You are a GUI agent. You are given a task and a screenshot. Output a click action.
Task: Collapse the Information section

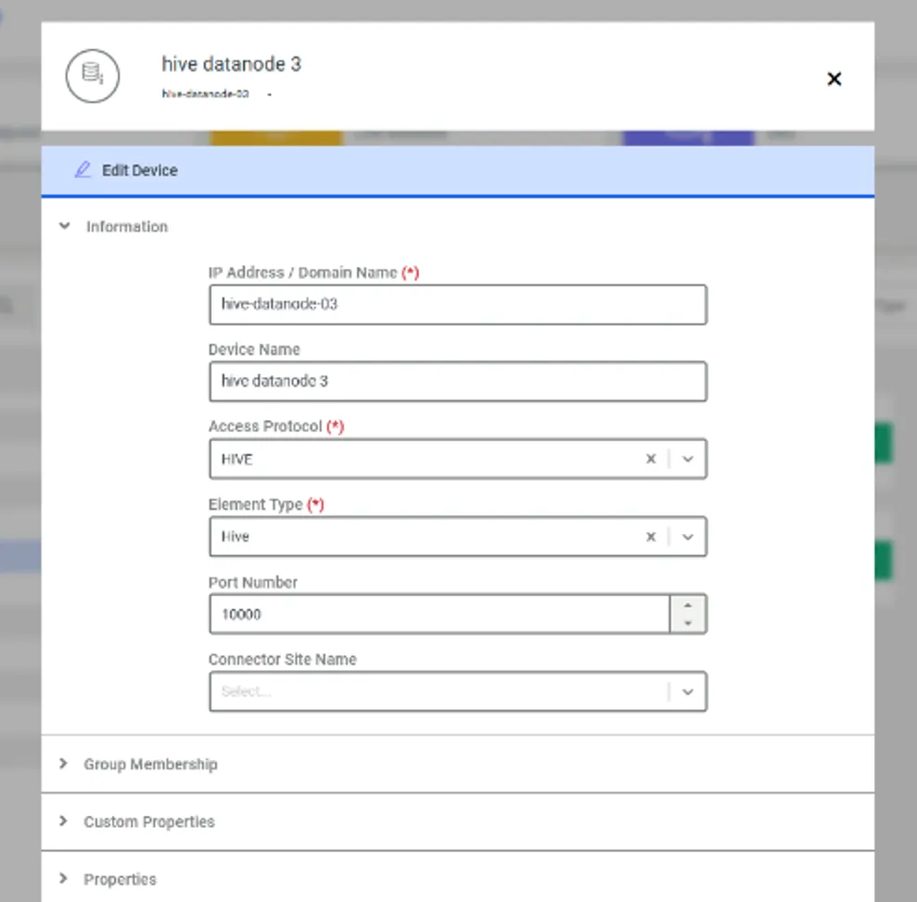(64, 226)
